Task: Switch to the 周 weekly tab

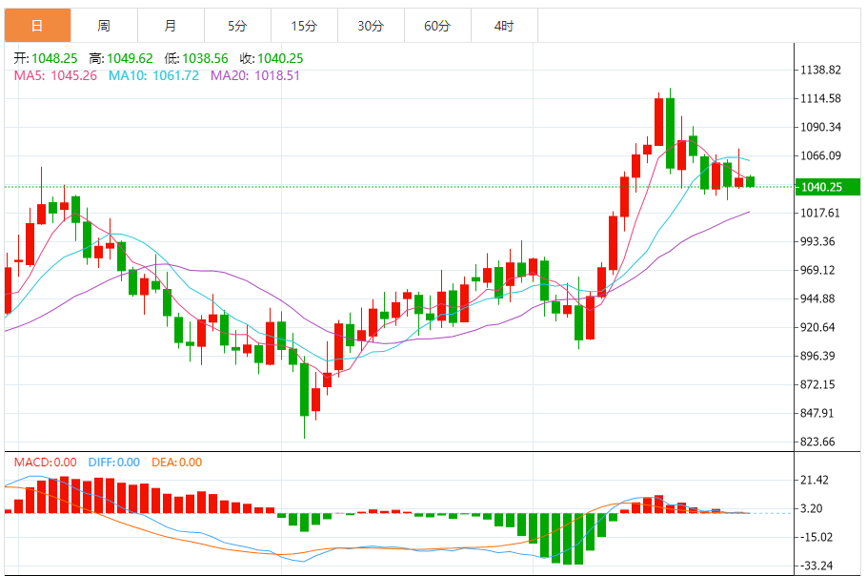Action: click(x=104, y=26)
